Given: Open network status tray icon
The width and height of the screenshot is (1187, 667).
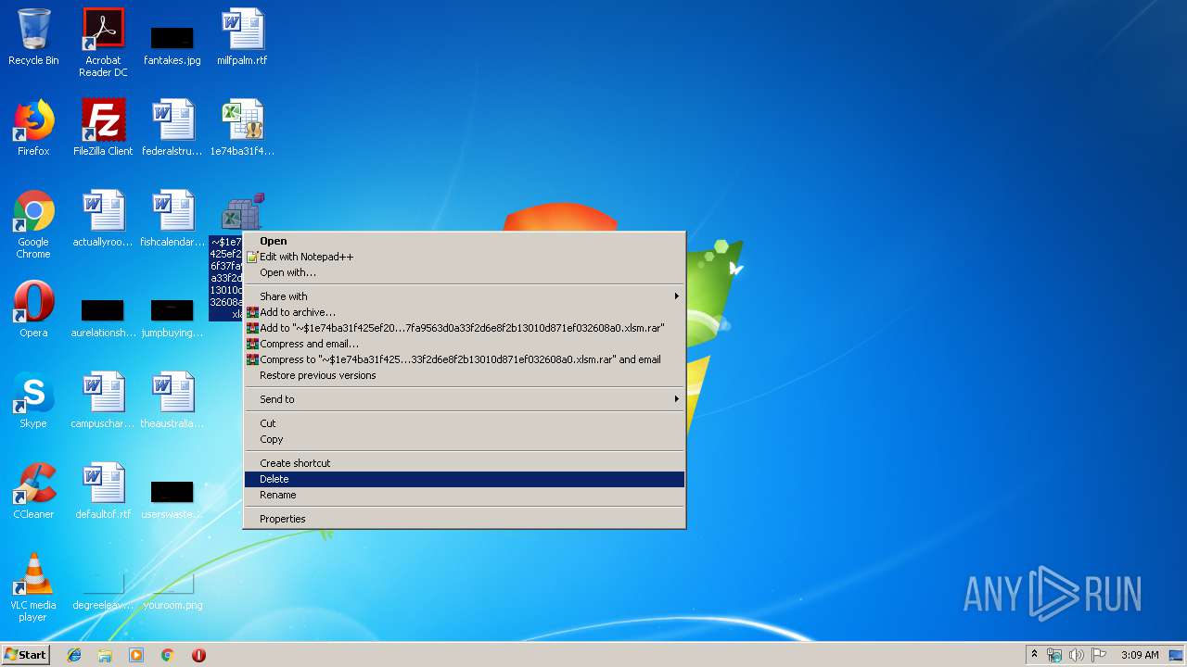Looking at the screenshot, I should (1054, 655).
